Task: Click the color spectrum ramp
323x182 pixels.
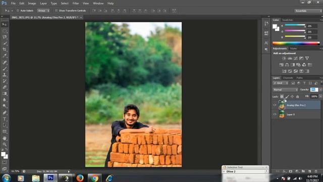Action: tap(296, 43)
